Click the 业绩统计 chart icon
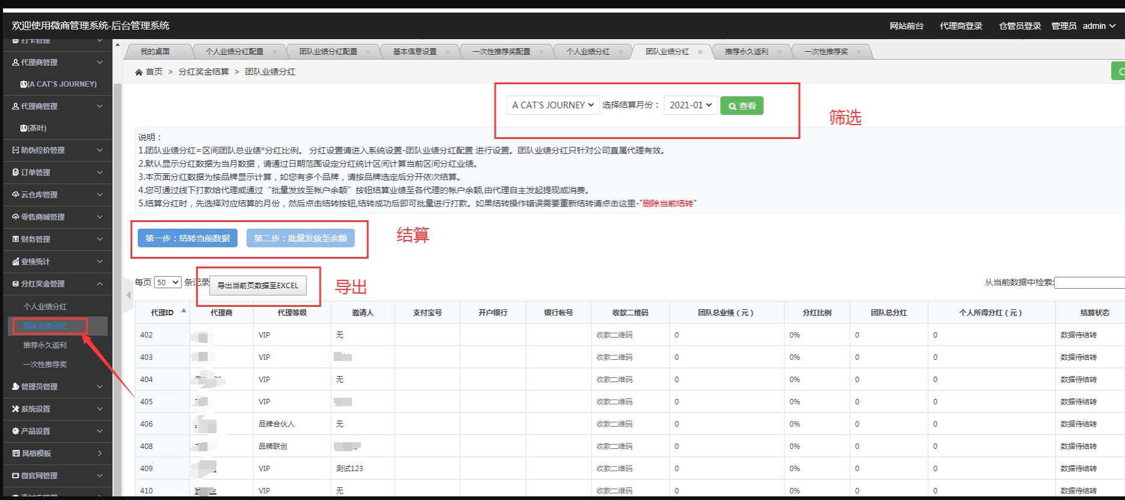1125x500 pixels. 16,262
